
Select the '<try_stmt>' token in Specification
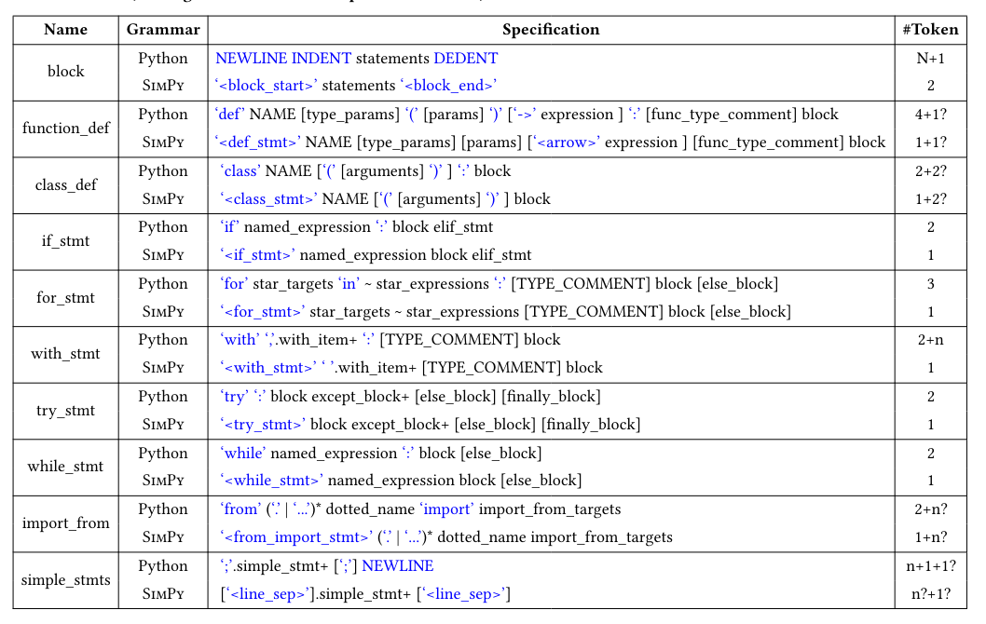(263, 425)
